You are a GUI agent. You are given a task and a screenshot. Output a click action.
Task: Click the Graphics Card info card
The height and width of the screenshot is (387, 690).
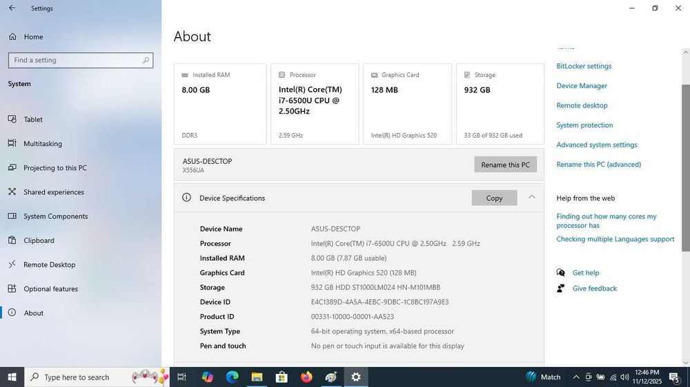point(408,104)
